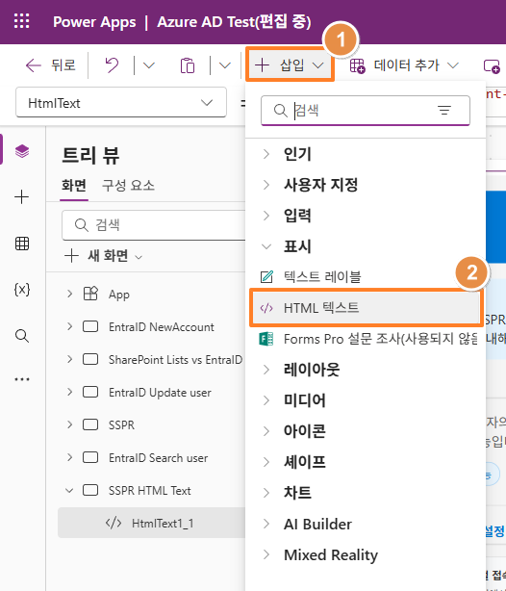Open the Tree view layers icon

coord(22,151)
